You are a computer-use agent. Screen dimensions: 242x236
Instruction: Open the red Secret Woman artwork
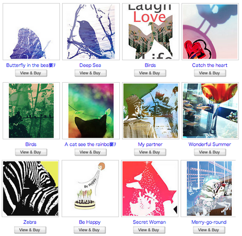tap(150, 188)
